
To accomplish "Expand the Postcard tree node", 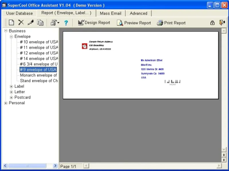I will (x=11, y=97).
